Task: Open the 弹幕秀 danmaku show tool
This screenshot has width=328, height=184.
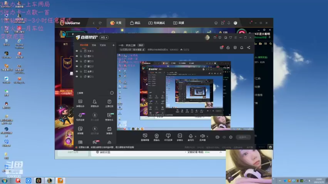Action: (x=109, y=130)
